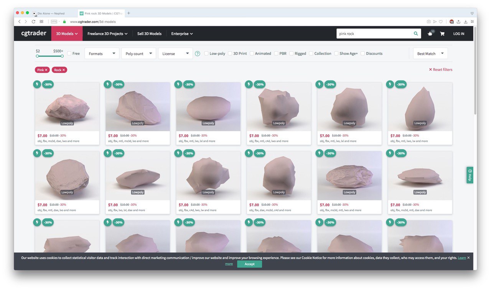Open the green Help side tab
Screen dimensions: 491x290
(470, 175)
